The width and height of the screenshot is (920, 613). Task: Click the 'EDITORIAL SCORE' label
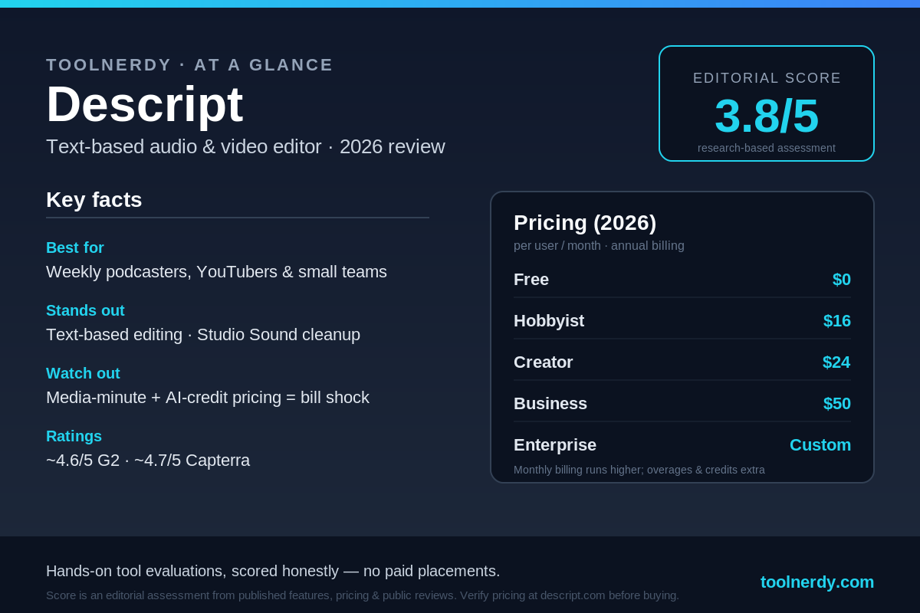[x=767, y=78]
